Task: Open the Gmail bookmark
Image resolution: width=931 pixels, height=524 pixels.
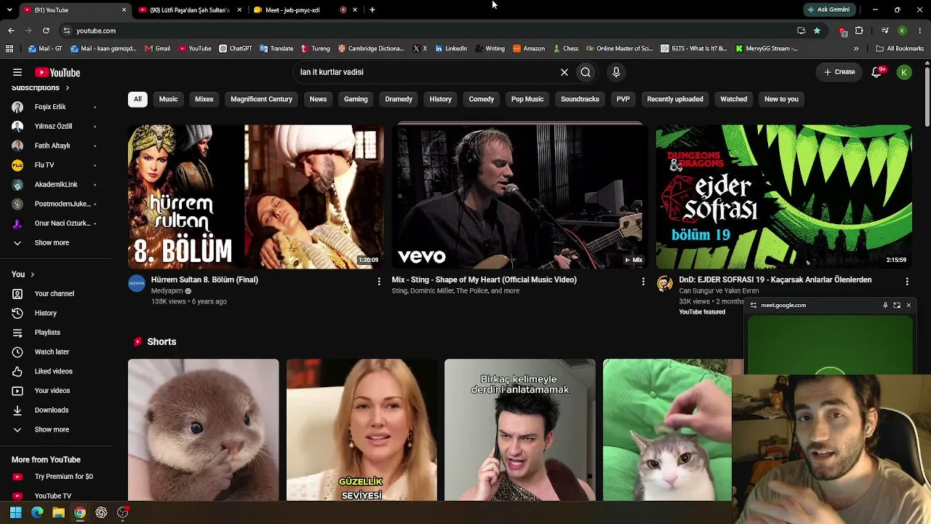Action: click(x=158, y=49)
